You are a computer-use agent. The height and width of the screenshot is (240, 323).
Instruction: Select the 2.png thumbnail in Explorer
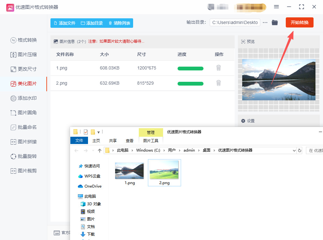coord(164,172)
